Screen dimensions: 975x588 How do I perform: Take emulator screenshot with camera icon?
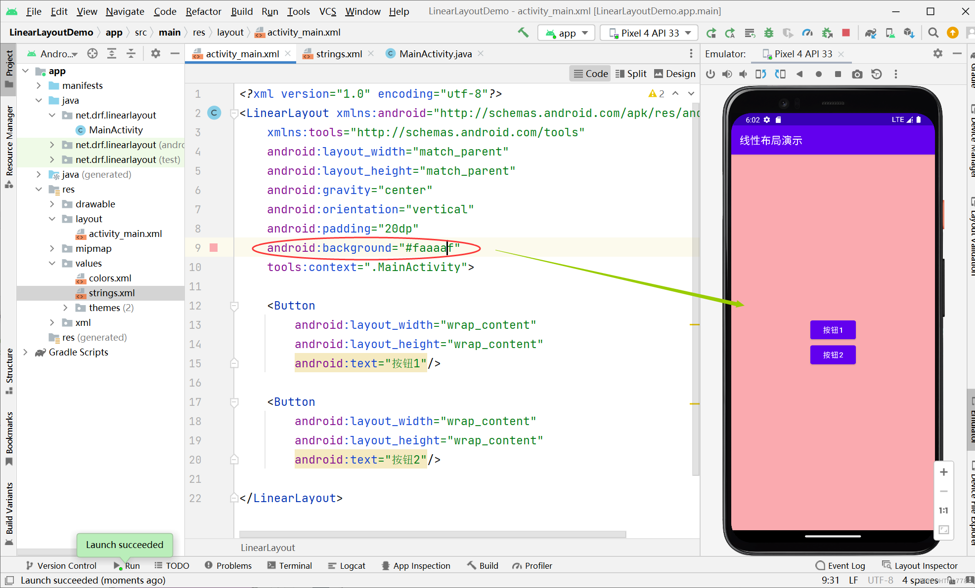click(857, 74)
